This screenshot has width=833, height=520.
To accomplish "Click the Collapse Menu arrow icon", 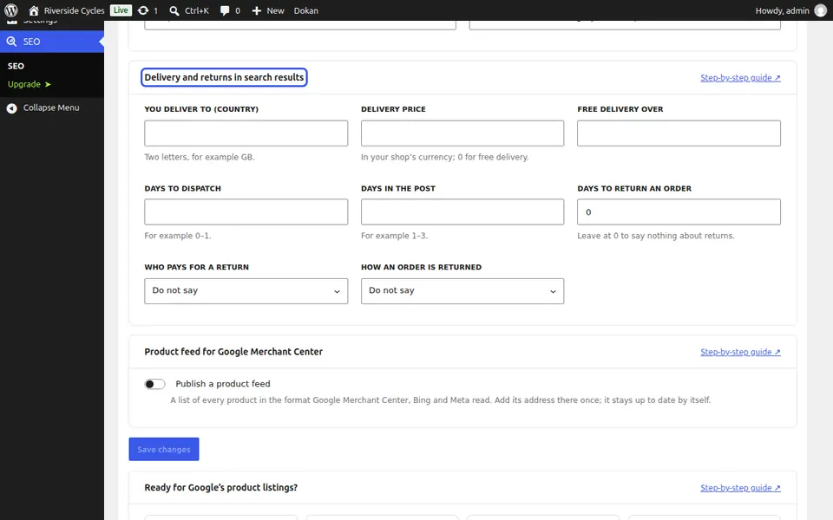I will click(11, 108).
